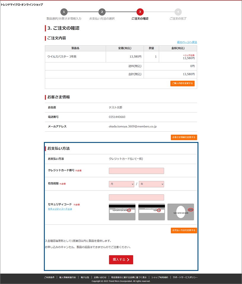Open 個人情報保護方針 footer link
Screen dimensions: 242x284
(68, 277)
